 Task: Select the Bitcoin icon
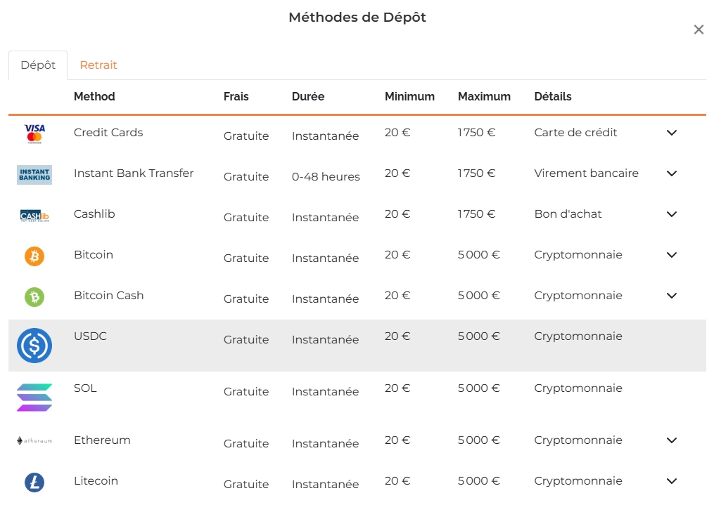[x=34, y=255]
